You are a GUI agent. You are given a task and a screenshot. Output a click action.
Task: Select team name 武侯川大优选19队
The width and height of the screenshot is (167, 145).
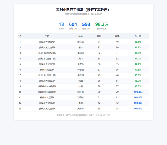(x=47, y=75)
